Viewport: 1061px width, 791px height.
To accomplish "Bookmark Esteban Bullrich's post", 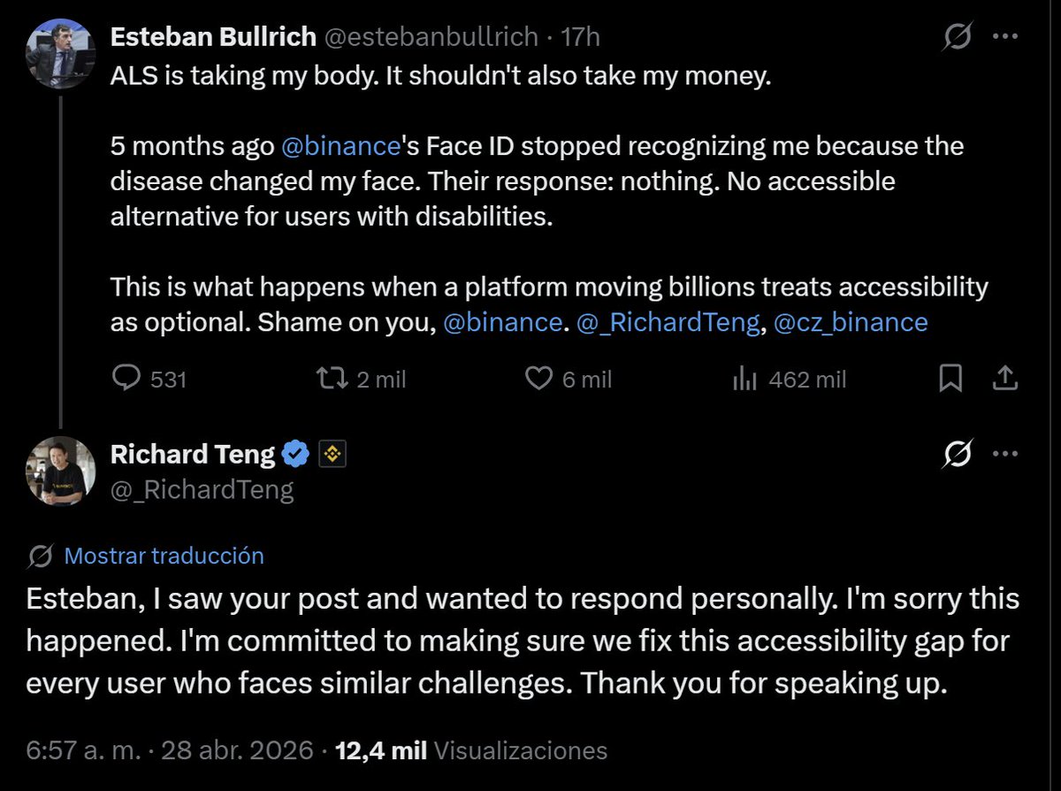I will point(950,379).
